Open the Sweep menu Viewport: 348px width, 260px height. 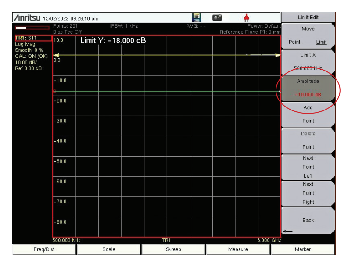(x=173, y=249)
